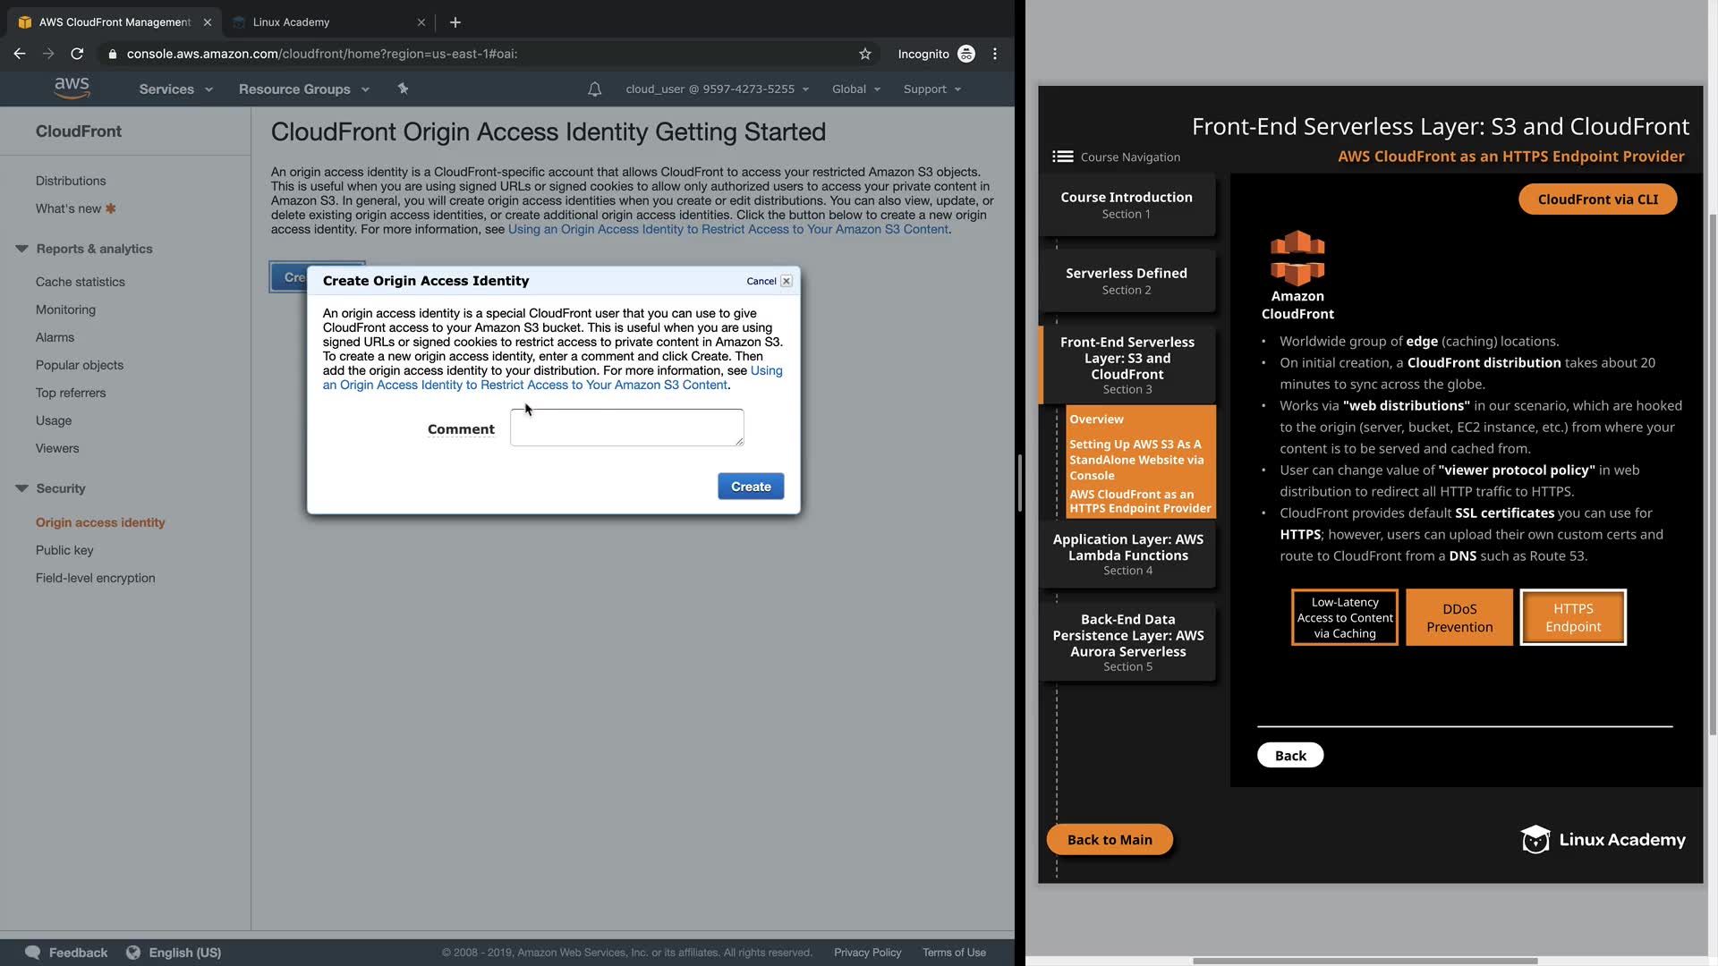
Task: Open the notifications bell icon
Action: [x=594, y=89]
